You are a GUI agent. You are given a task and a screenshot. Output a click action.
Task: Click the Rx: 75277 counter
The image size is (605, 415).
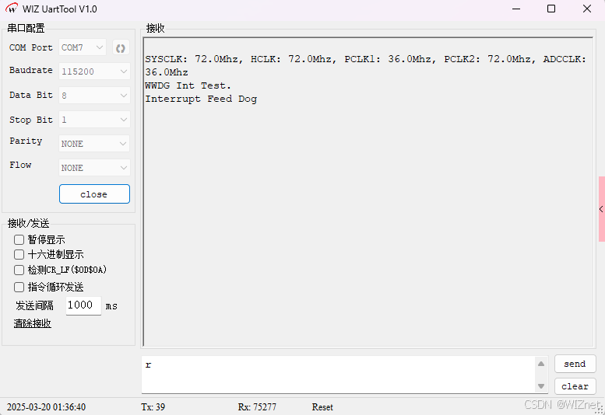pyautogui.click(x=257, y=407)
